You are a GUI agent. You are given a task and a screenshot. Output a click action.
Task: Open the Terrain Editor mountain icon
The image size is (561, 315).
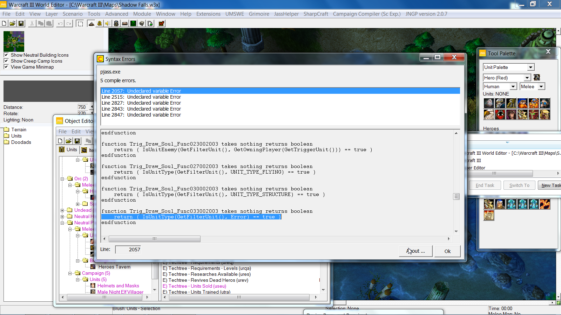(x=91, y=23)
